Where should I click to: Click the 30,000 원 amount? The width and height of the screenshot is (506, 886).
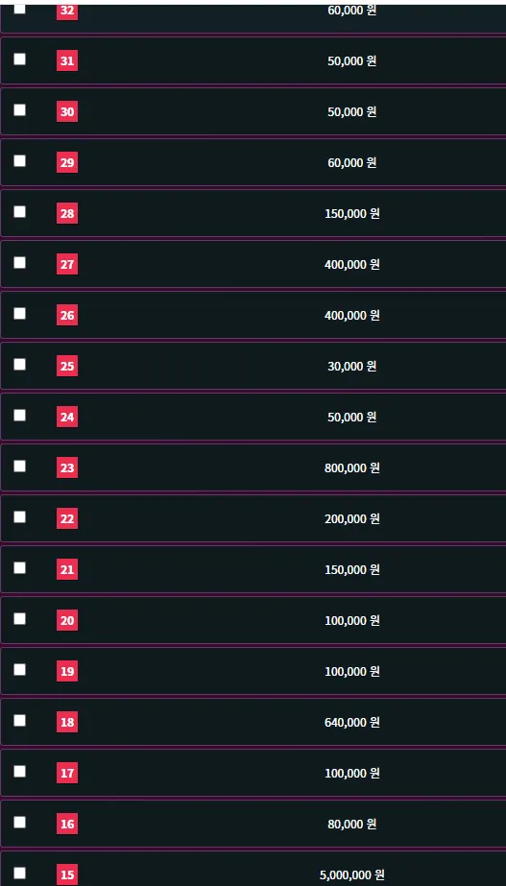pyautogui.click(x=352, y=366)
